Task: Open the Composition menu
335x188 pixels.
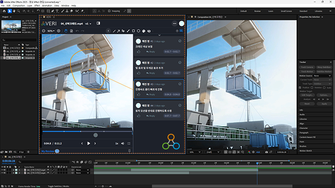Action: tap(18, 6)
